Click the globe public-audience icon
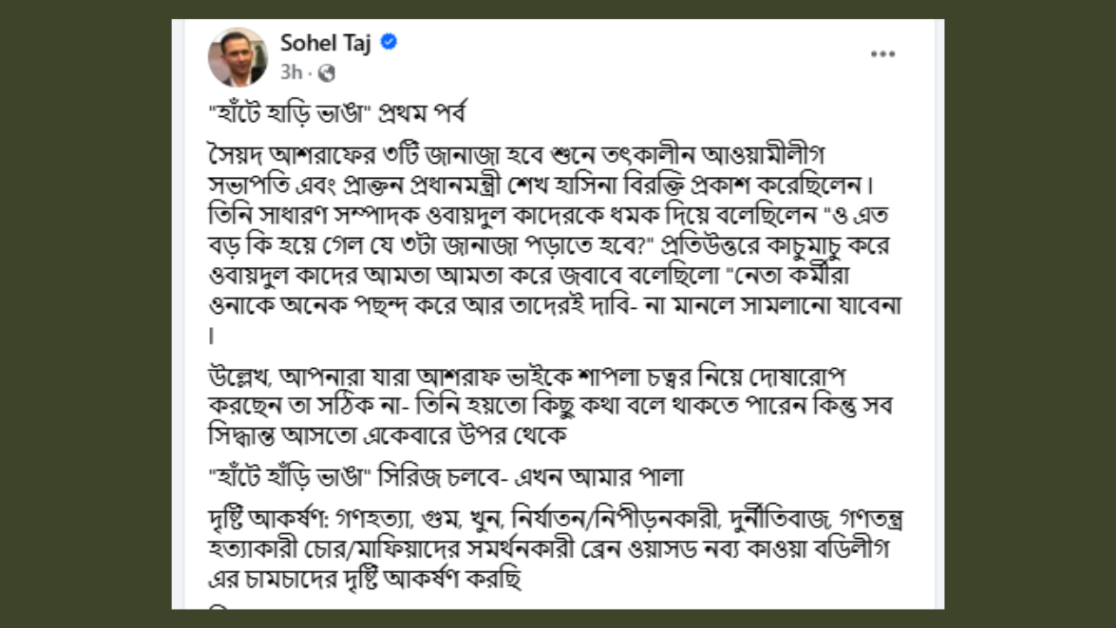Viewport: 1116px width, 628px height. 327,73
